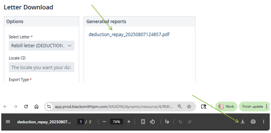Zoom out of the PDF document
271x133 pixels.
tap(104, 122)
